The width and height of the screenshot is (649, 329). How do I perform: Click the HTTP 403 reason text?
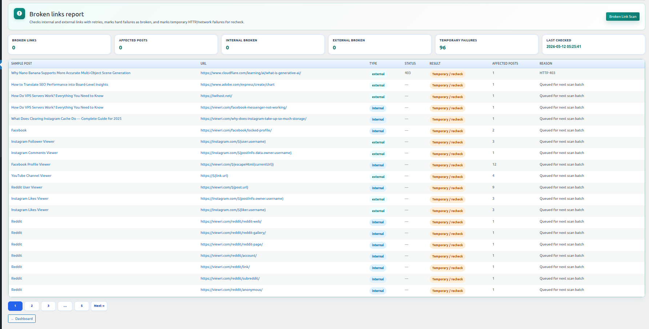click(547, 73)
